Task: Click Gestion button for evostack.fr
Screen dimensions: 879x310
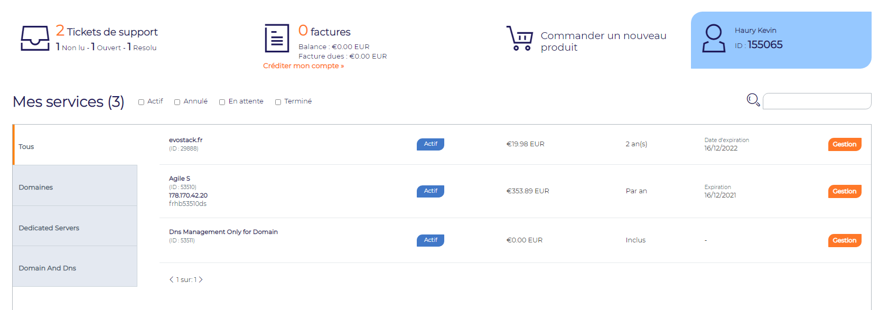Action: click(845, 144)
